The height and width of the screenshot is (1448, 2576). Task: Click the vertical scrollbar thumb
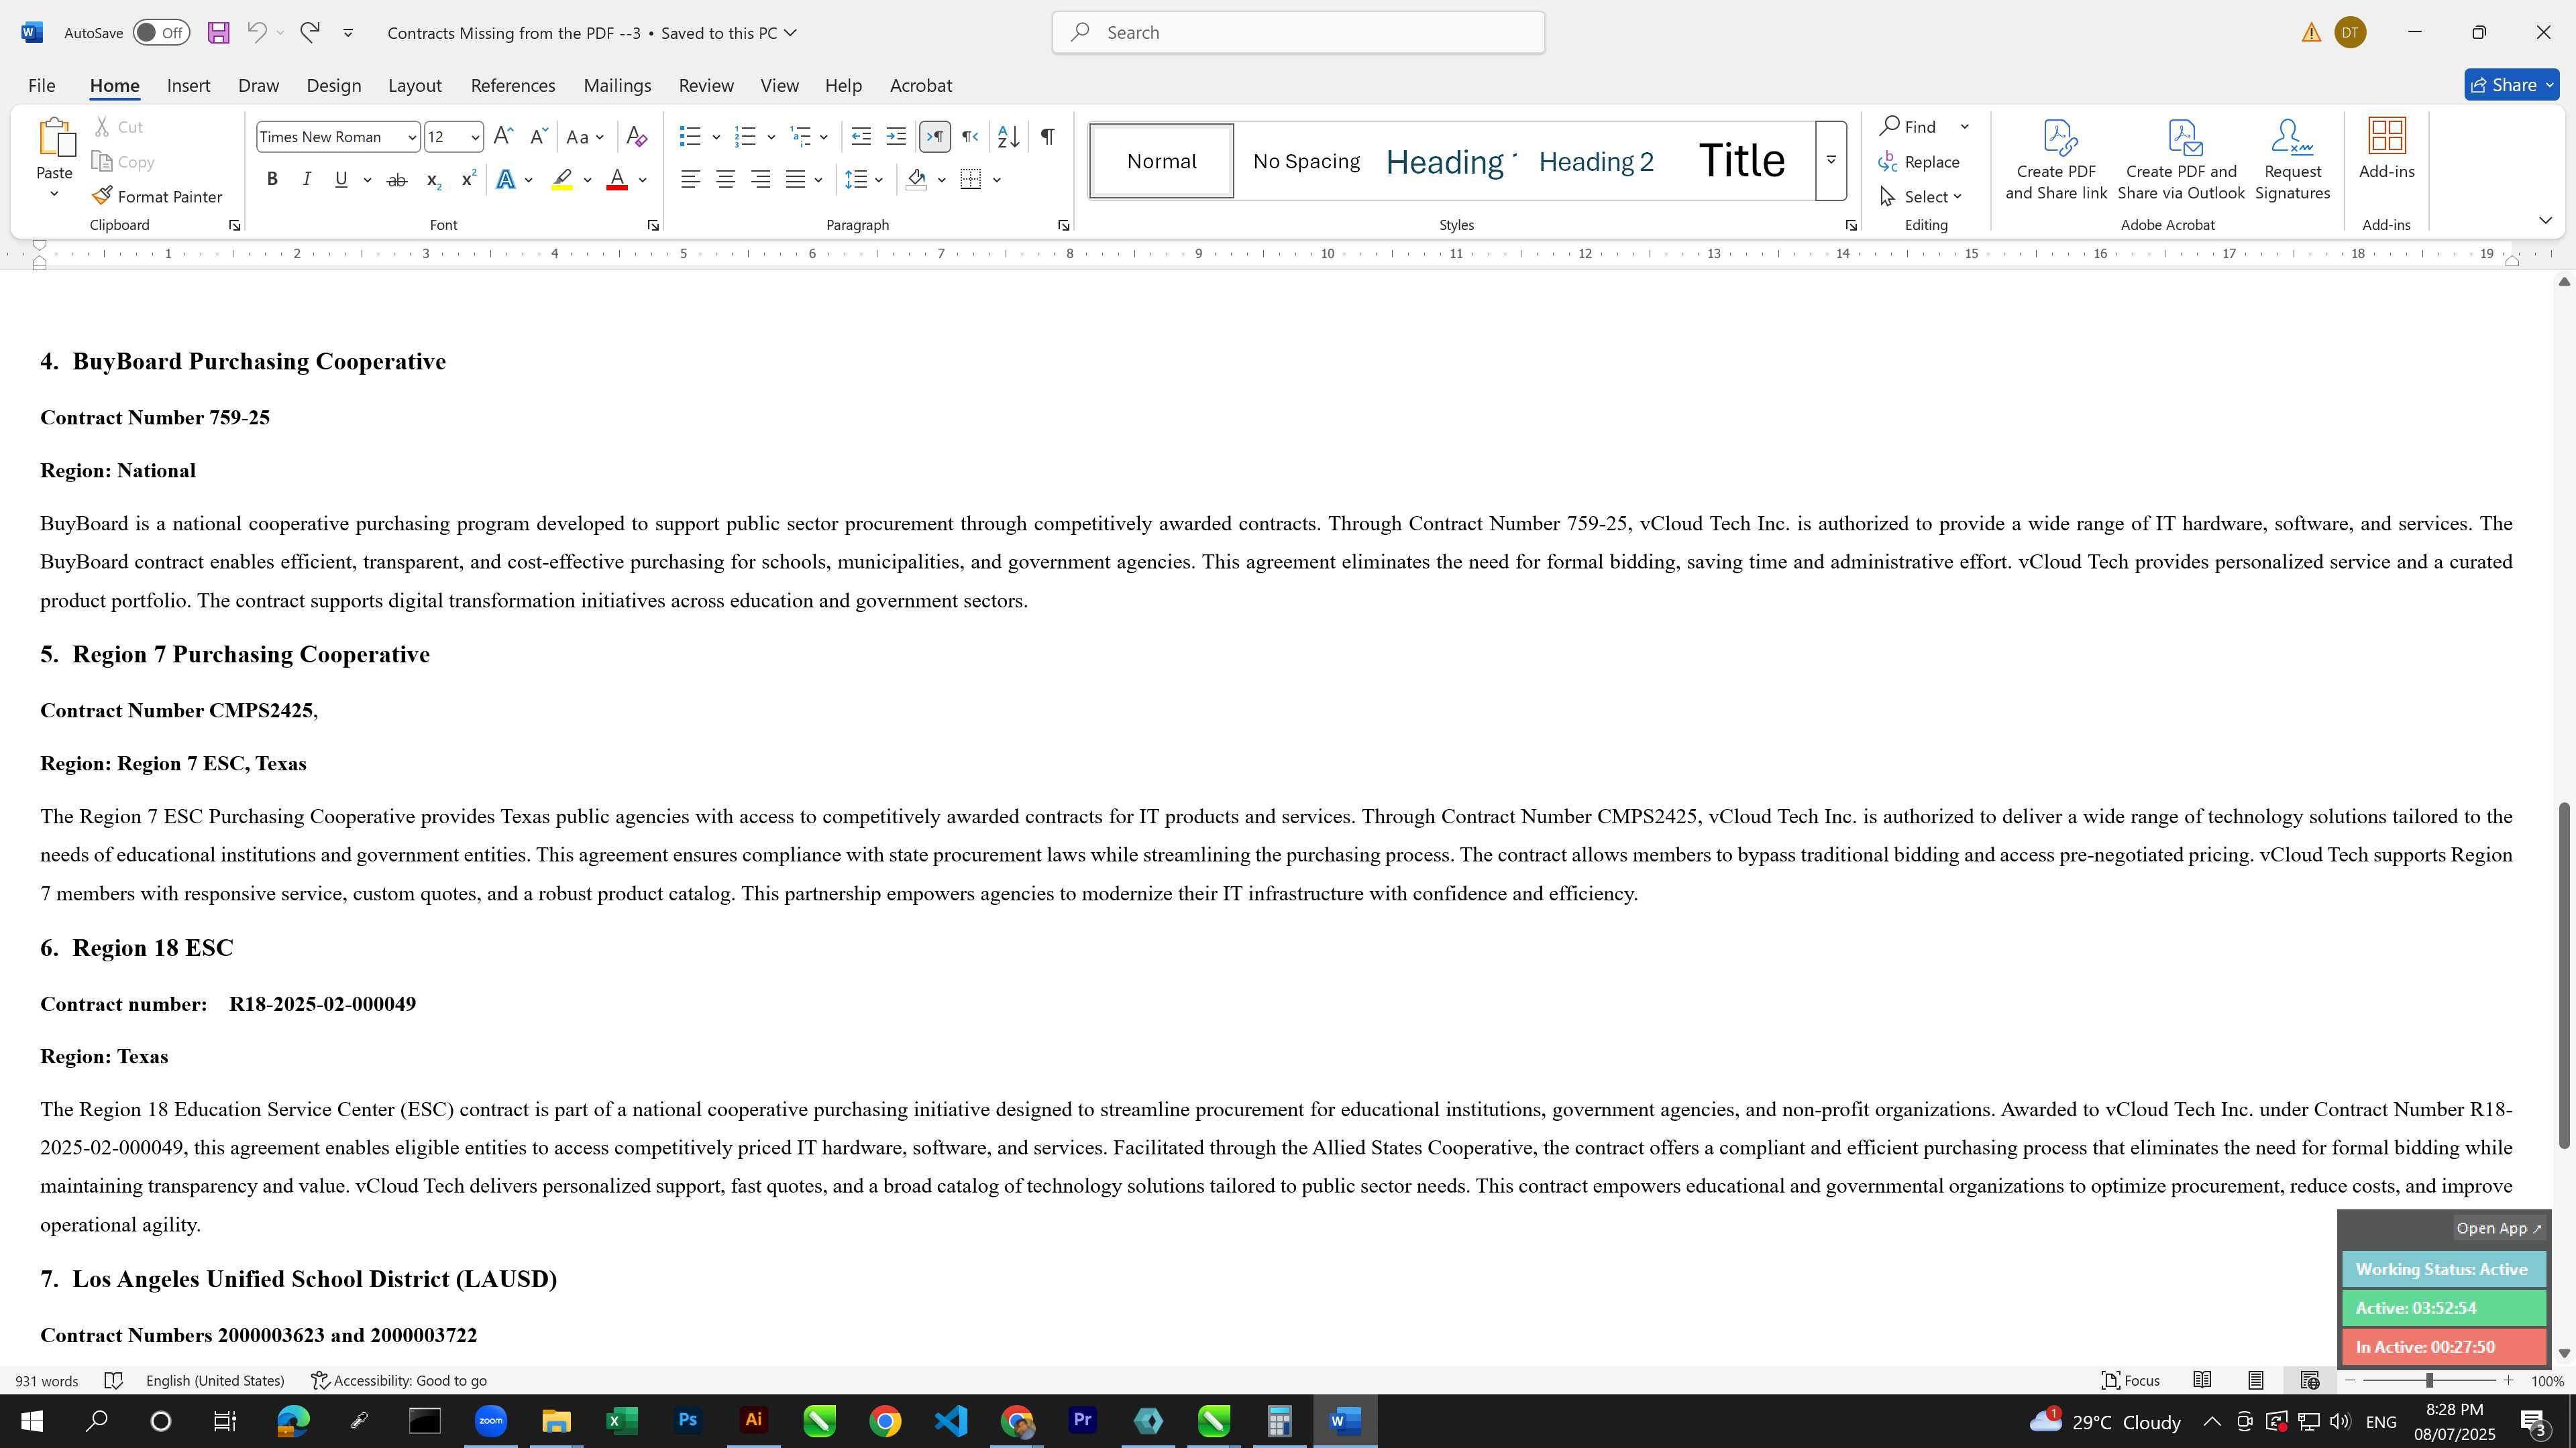(x=2563, y=974)
